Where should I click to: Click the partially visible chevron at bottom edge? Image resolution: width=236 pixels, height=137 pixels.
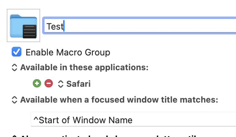[14, 136]
